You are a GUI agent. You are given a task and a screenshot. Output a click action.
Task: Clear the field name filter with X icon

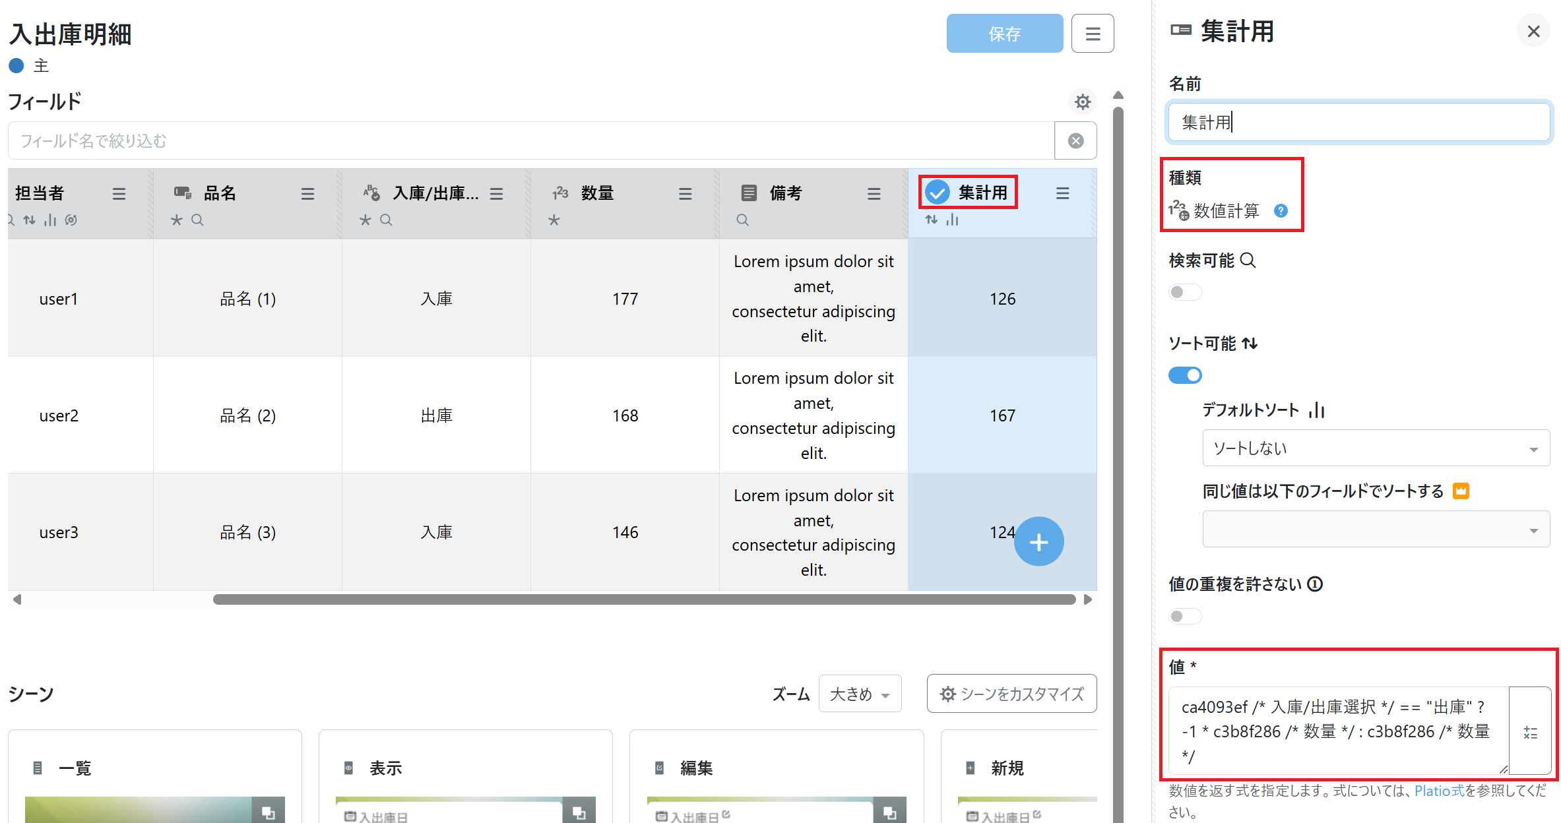(1075, 140)
